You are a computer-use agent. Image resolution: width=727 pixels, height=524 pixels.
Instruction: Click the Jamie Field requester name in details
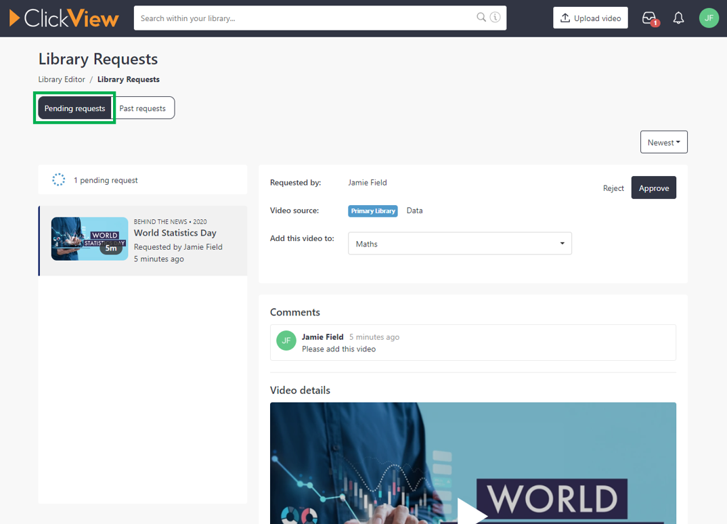click(x=367, y=182)
